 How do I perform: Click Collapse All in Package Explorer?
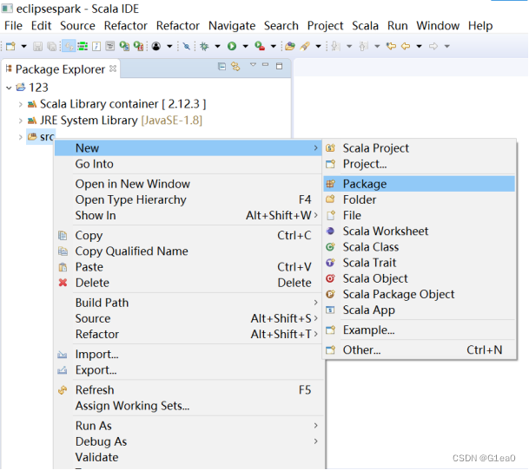[x=222, y=67]
